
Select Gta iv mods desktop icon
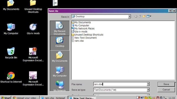(33, 29)
